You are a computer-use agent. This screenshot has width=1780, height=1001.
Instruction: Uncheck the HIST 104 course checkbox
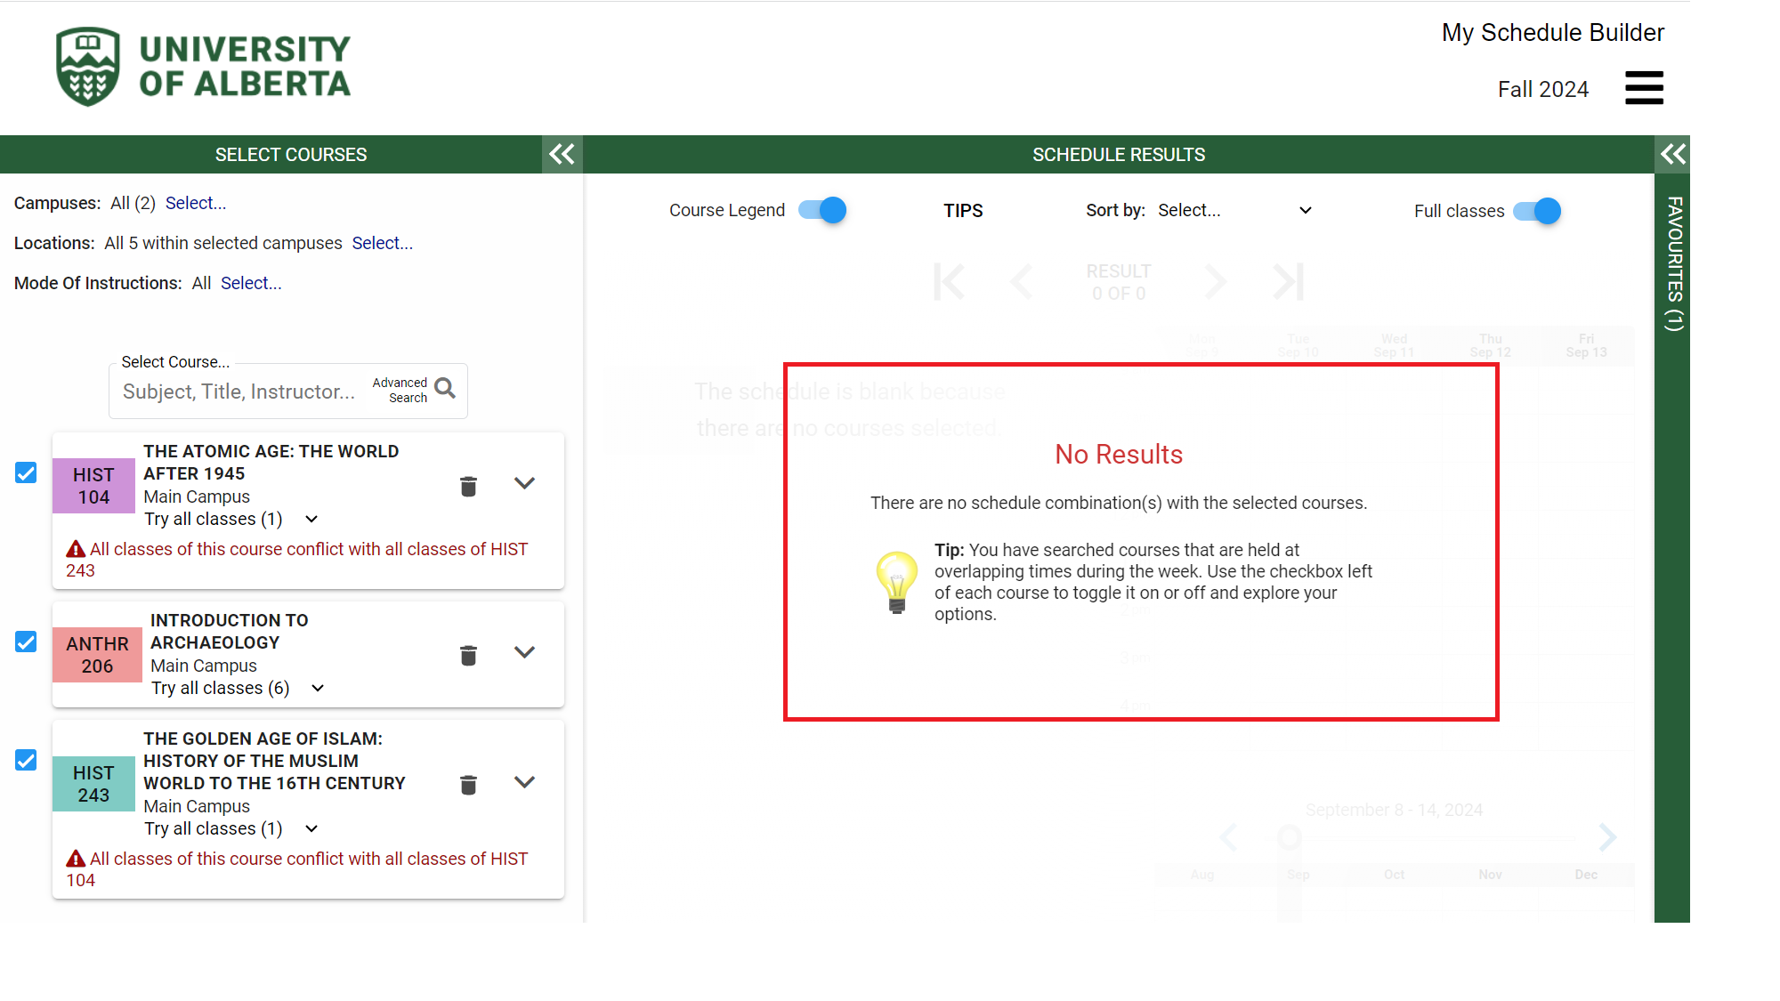click(x=26, y=472)
